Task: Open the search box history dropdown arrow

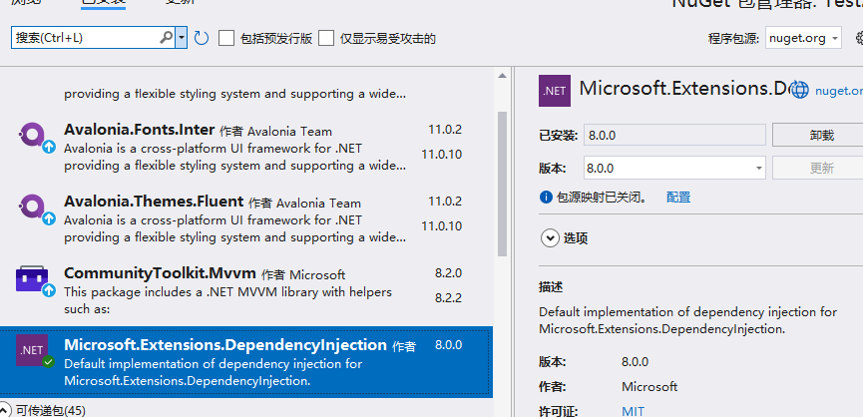Action: click(x=182, y=38)
